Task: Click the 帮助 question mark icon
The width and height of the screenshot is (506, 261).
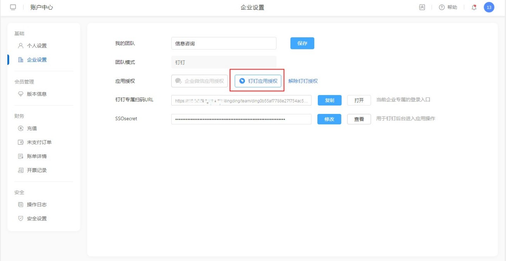Action: (442, 7)
